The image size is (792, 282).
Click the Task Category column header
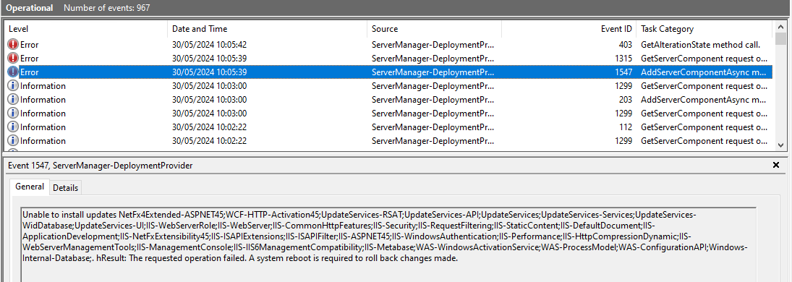pos(704,29)
